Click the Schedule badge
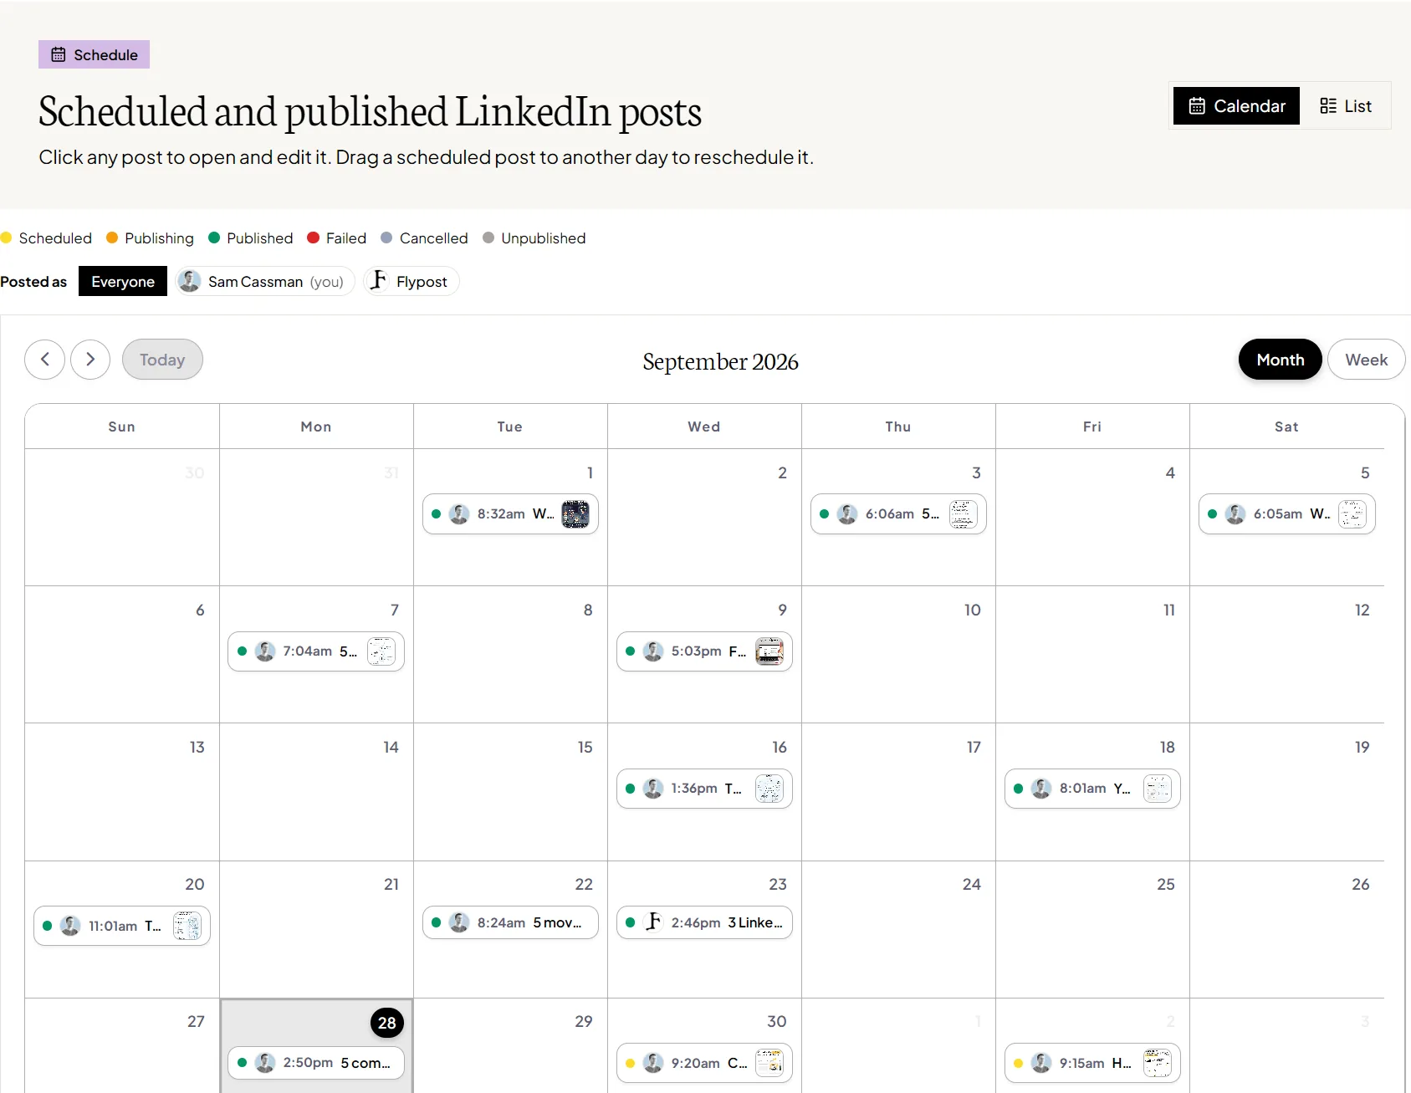Screen dimensions: 1411x1093 click(94, 54)
